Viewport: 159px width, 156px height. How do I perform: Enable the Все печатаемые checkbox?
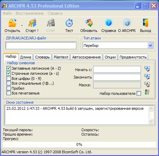tap(8, 93)
